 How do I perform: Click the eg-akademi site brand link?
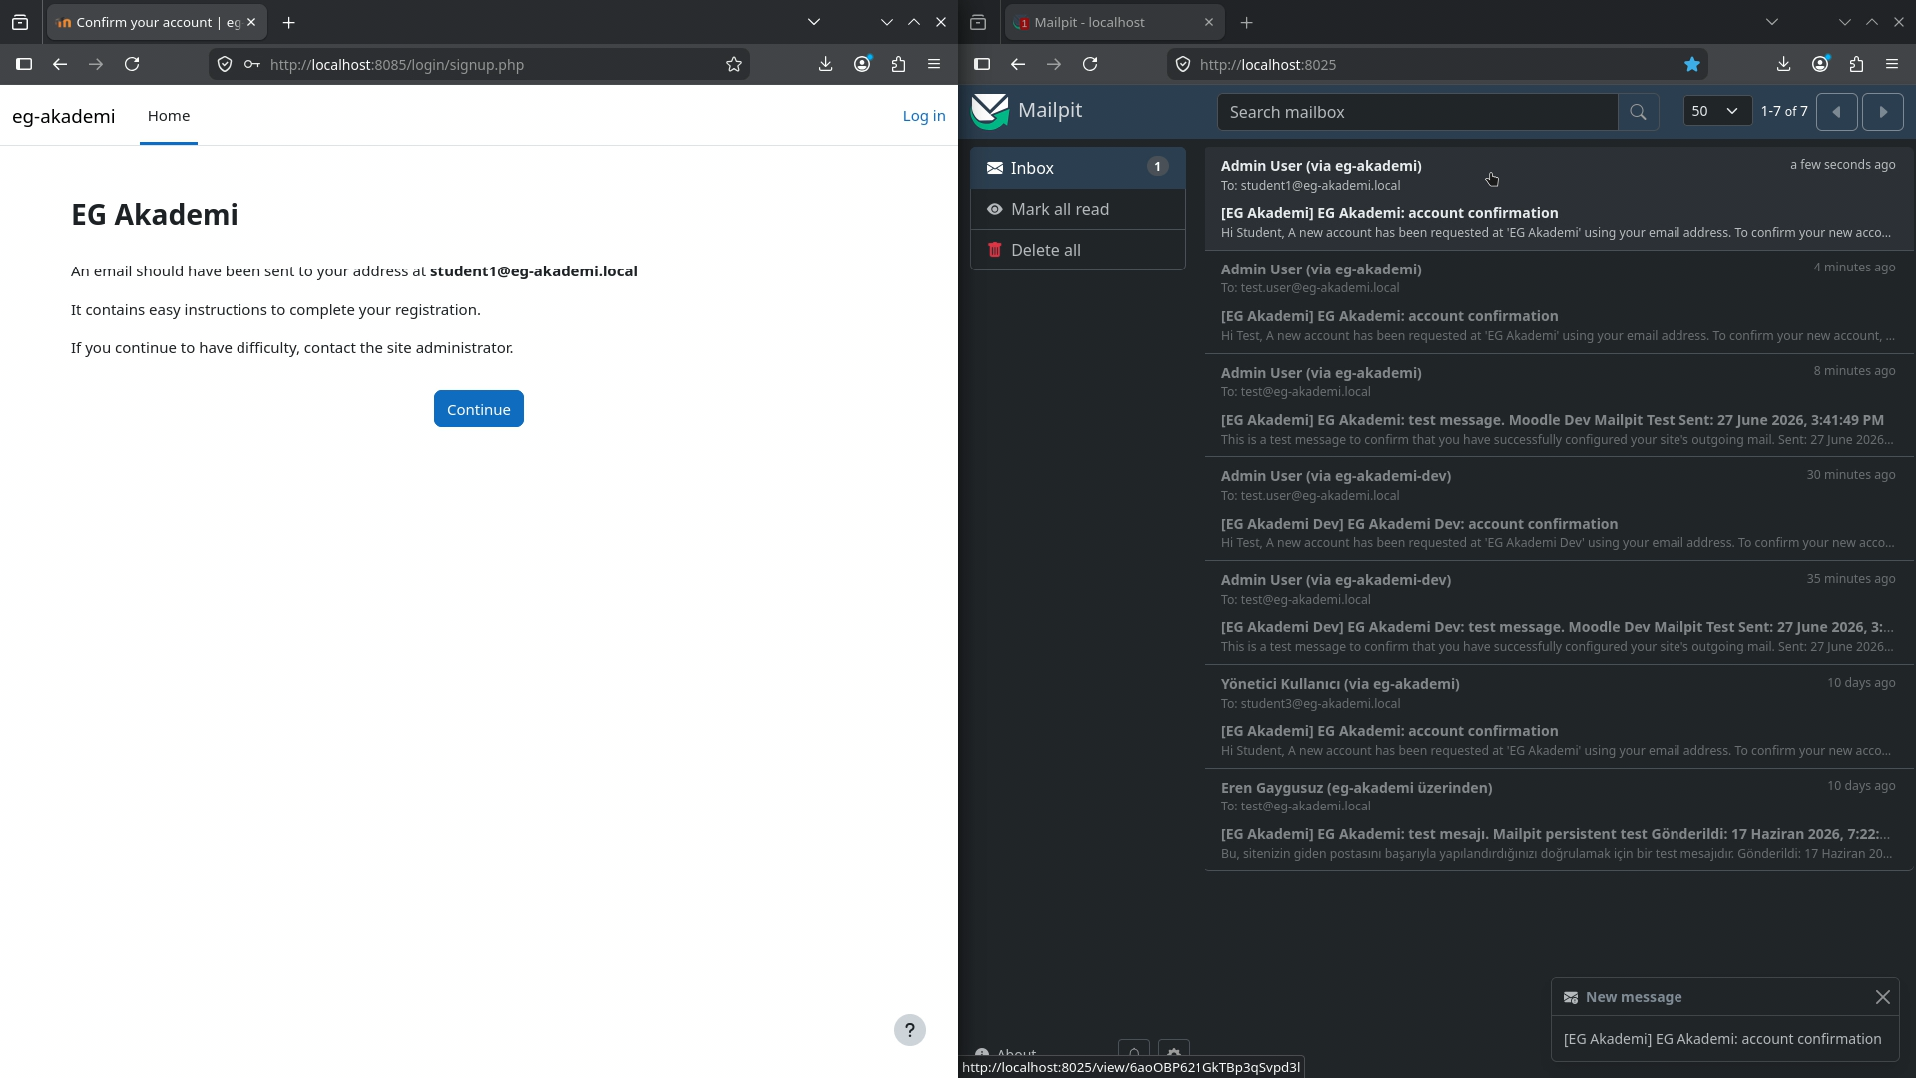pyautogui.click(x=64, y=116)
